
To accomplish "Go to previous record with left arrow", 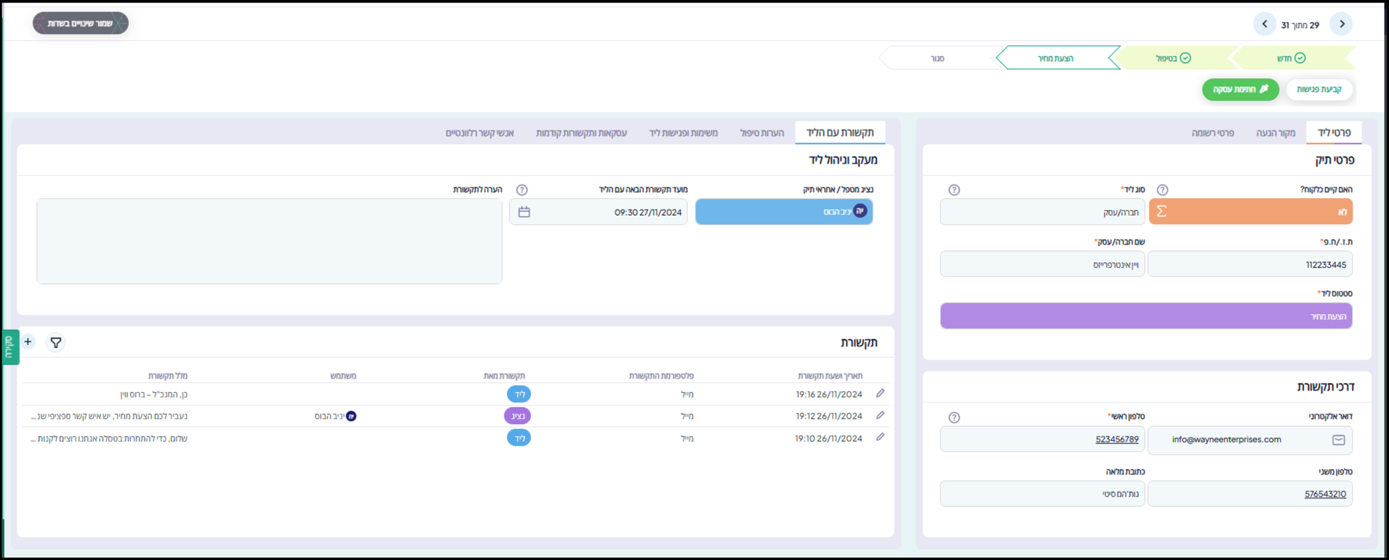I will [1264, 24].
